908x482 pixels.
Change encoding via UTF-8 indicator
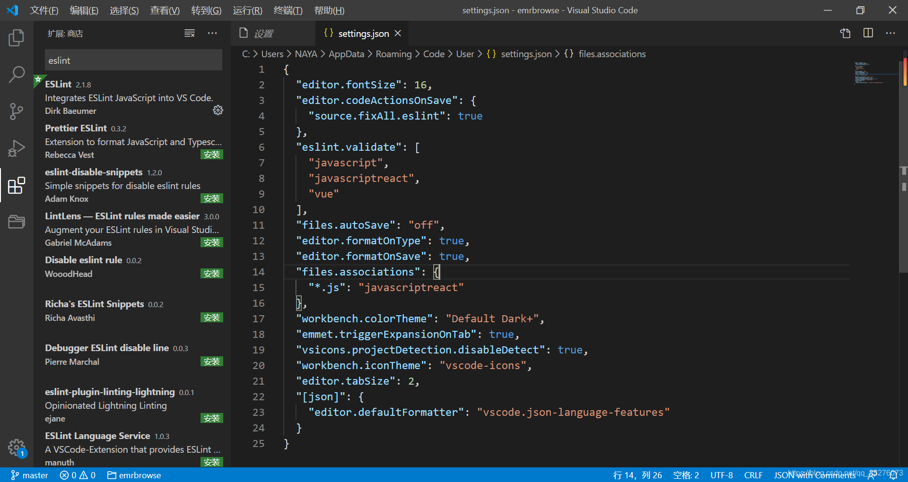click(x=721, y=475)
